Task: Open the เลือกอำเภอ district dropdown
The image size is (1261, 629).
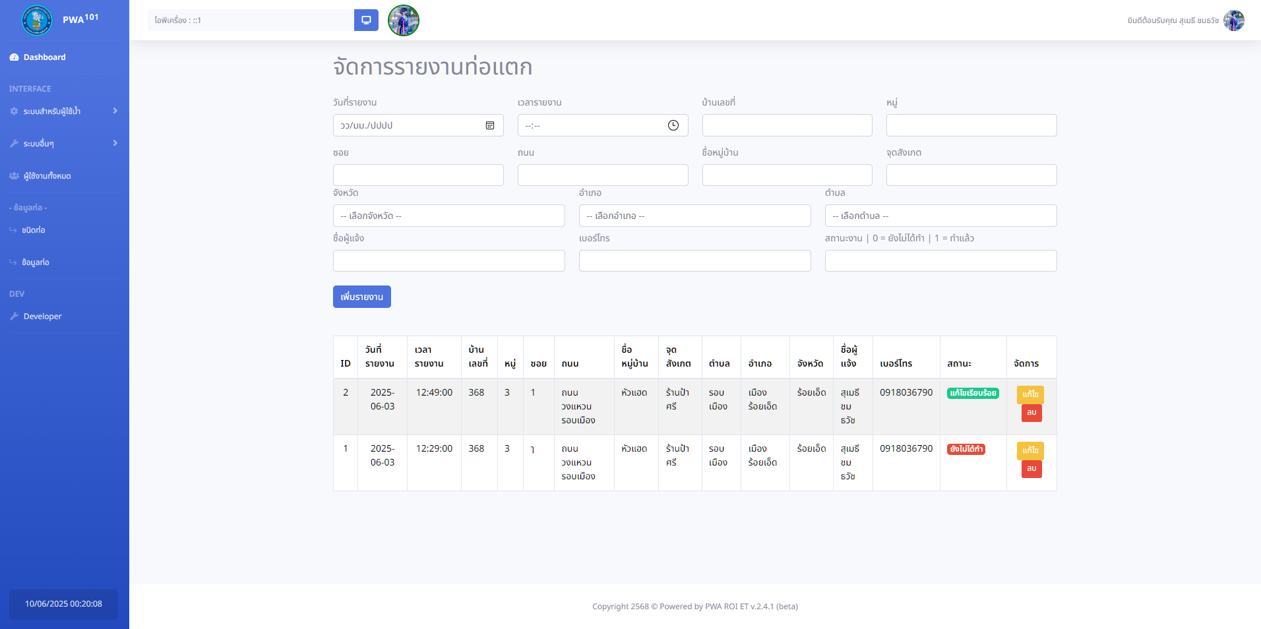Action: (x=694, y=216)
